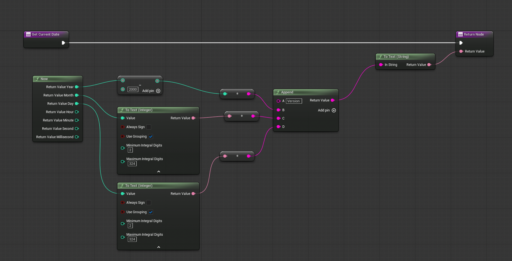Select the upper To Text (Integer) node header

(158, 110)
